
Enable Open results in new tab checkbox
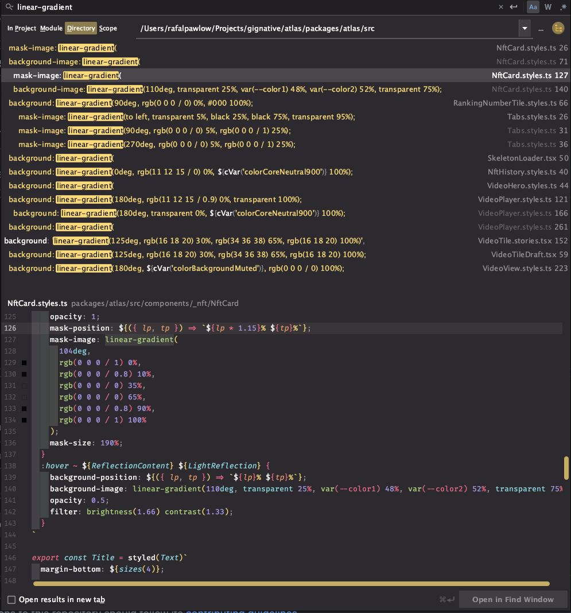pos(11,599)
